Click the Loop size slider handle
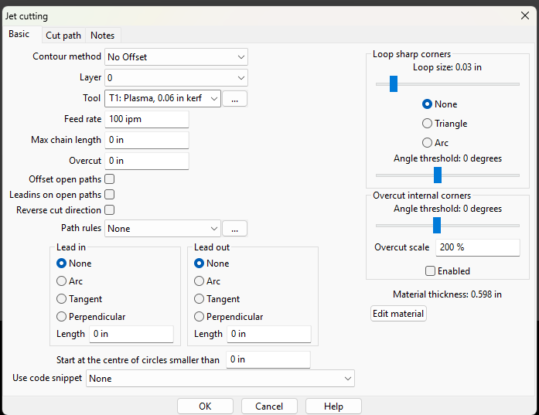The height and width of the screenshot is (415, 539). [x=394, y=83]
